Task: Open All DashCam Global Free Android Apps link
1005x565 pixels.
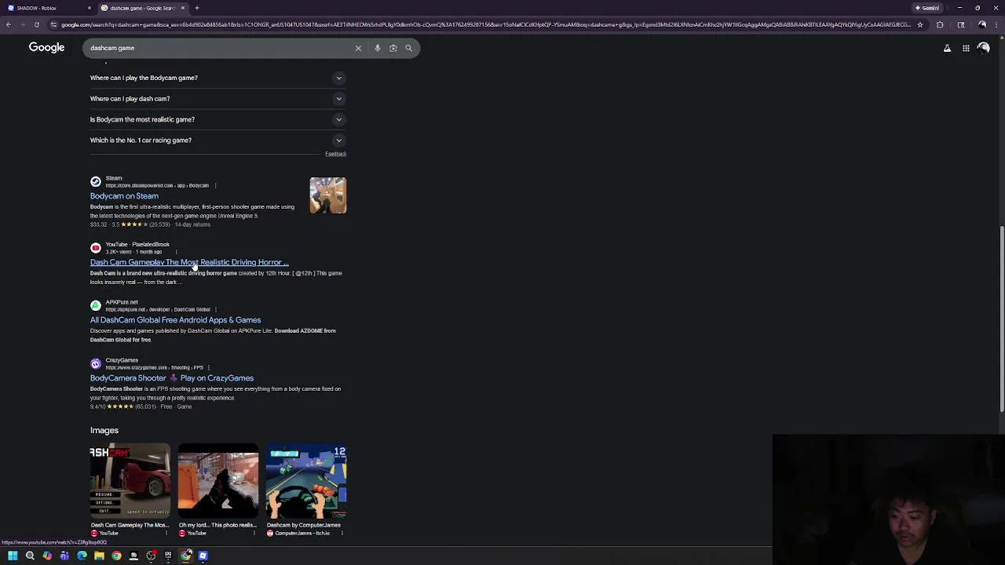Action: (175, 320)
